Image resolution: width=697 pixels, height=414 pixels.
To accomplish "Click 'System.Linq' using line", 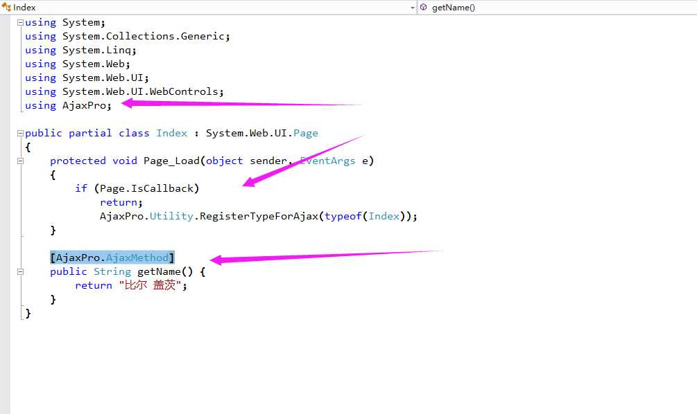I will [x=80, y=50].
